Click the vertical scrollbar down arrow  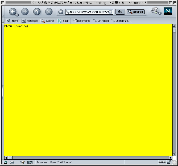coord(174,154)
